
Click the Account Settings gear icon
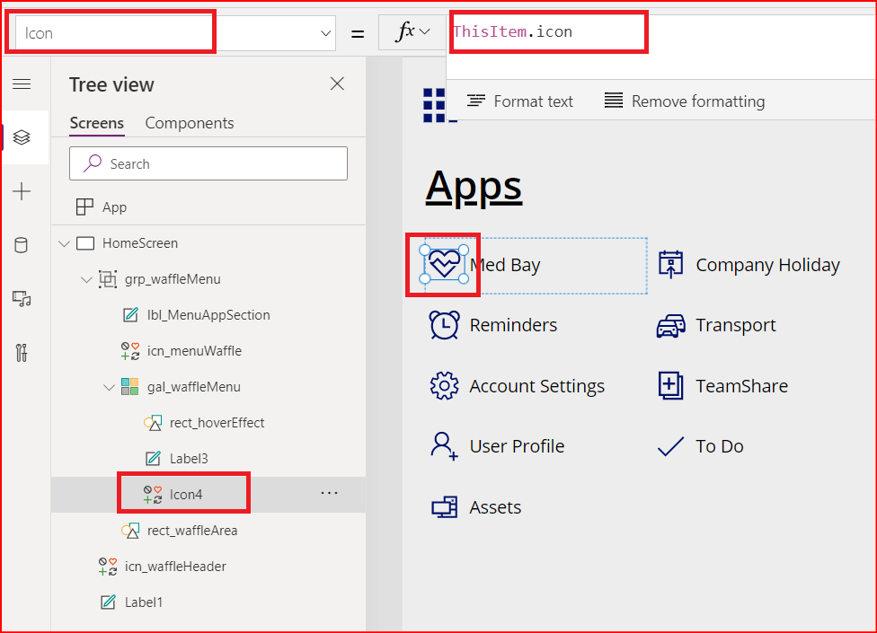tap(444, 386)
